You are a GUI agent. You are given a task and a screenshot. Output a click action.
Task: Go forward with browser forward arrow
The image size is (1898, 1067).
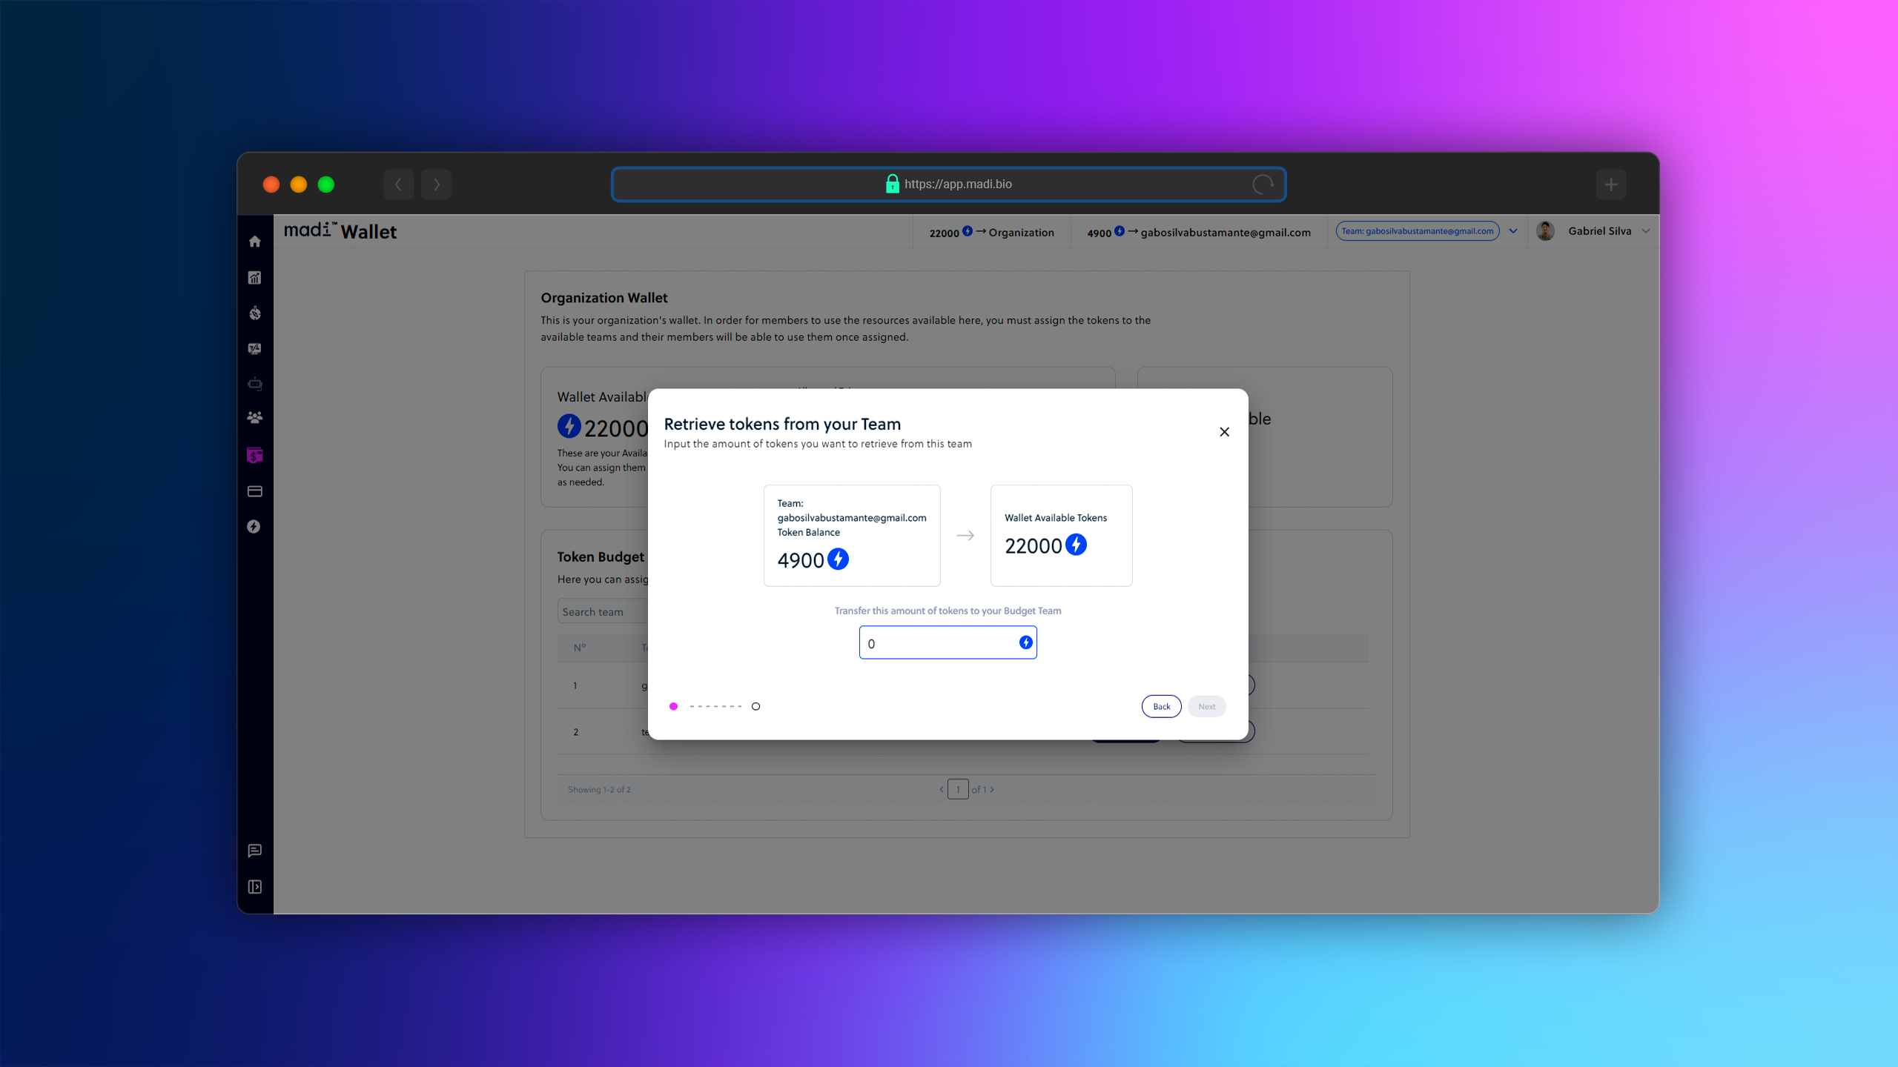[x=436, y=185]
